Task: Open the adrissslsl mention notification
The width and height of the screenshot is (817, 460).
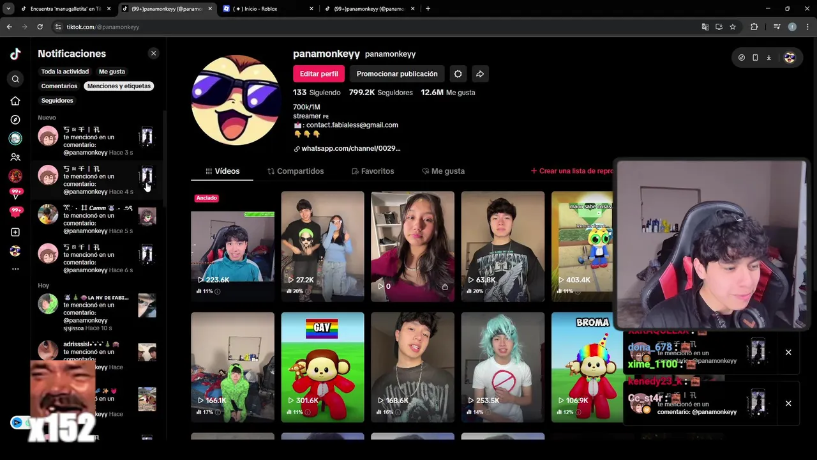Action: pos(97,356)
